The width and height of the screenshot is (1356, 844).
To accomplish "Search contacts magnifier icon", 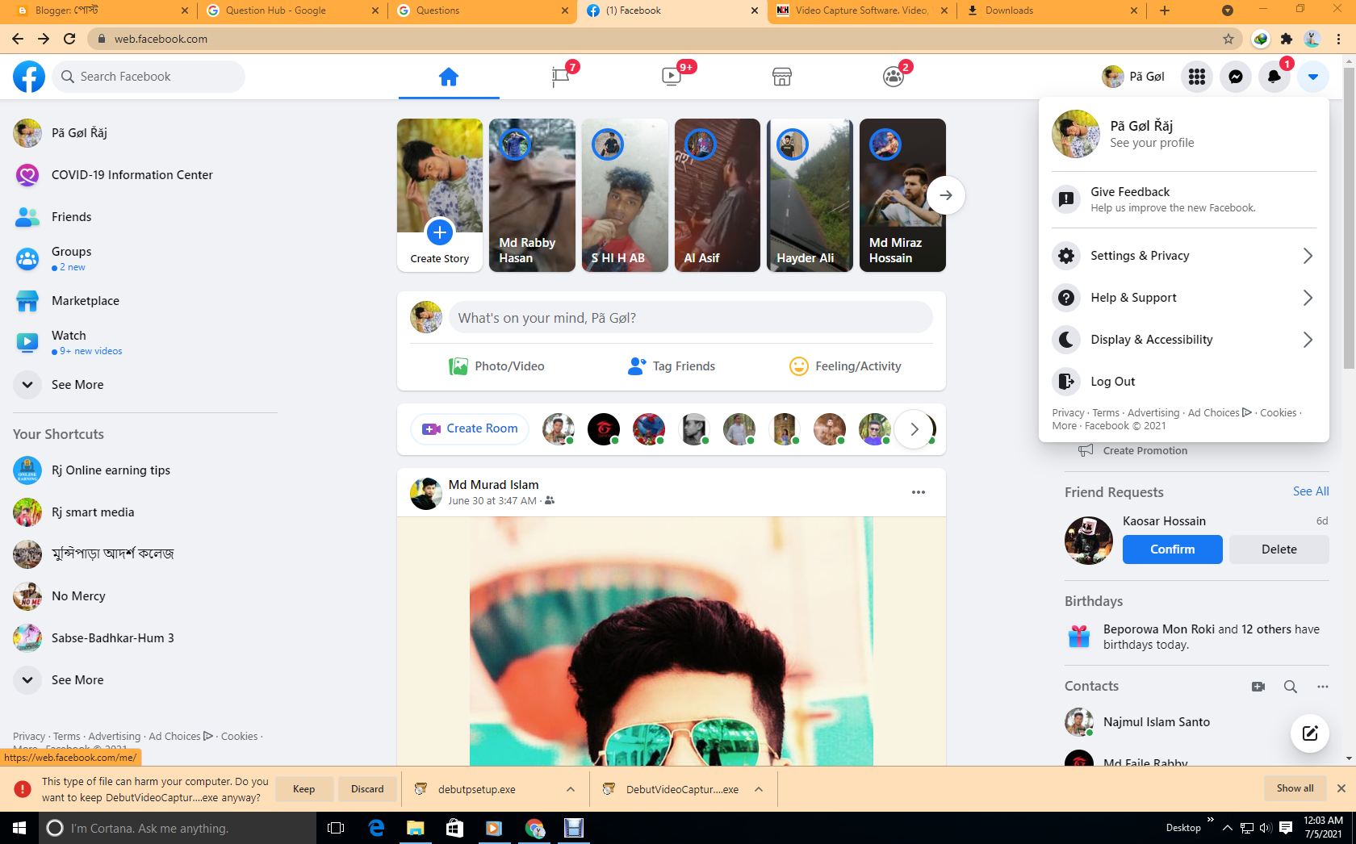I will click(x=1291, y=687).
